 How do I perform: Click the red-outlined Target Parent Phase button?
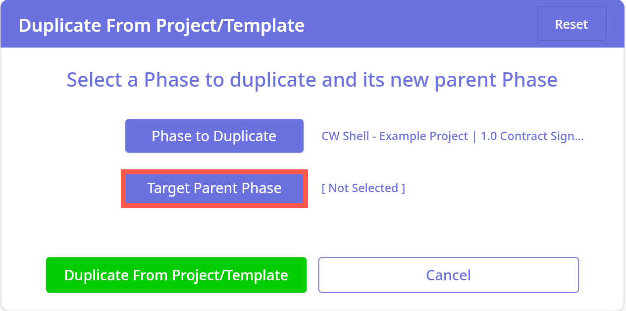pyautogui.click(x=214, y=188)
